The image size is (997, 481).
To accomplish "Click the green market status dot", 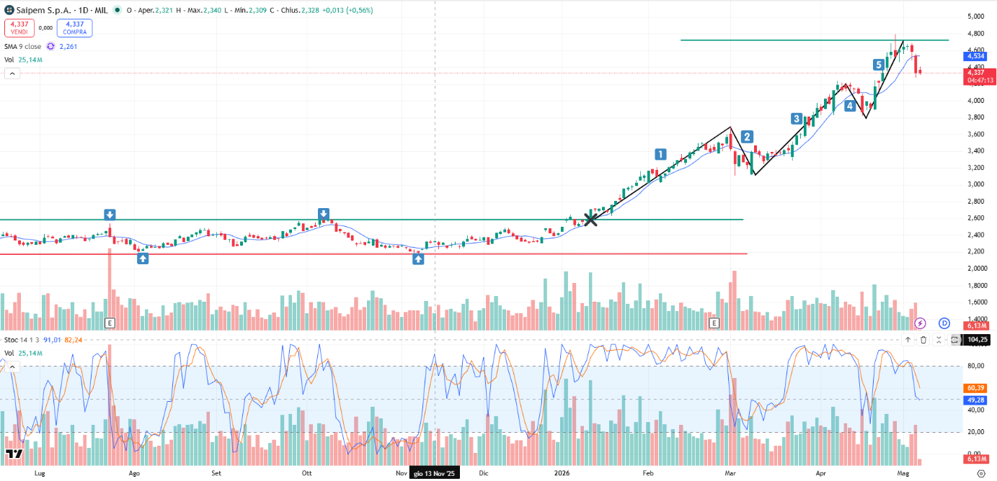I will 119,11.
